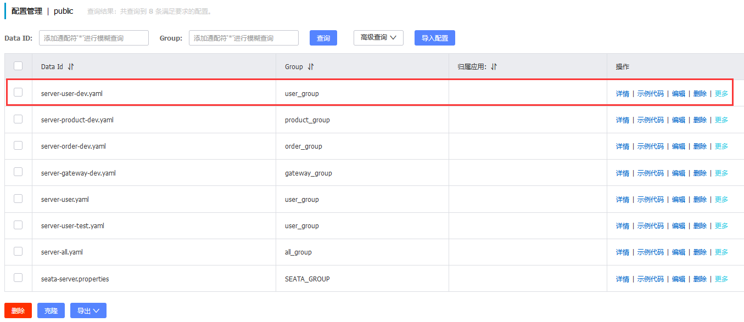Open 更多 options for server-all.yaml
This screenshot has height=322, width=744.
point(721,252)
